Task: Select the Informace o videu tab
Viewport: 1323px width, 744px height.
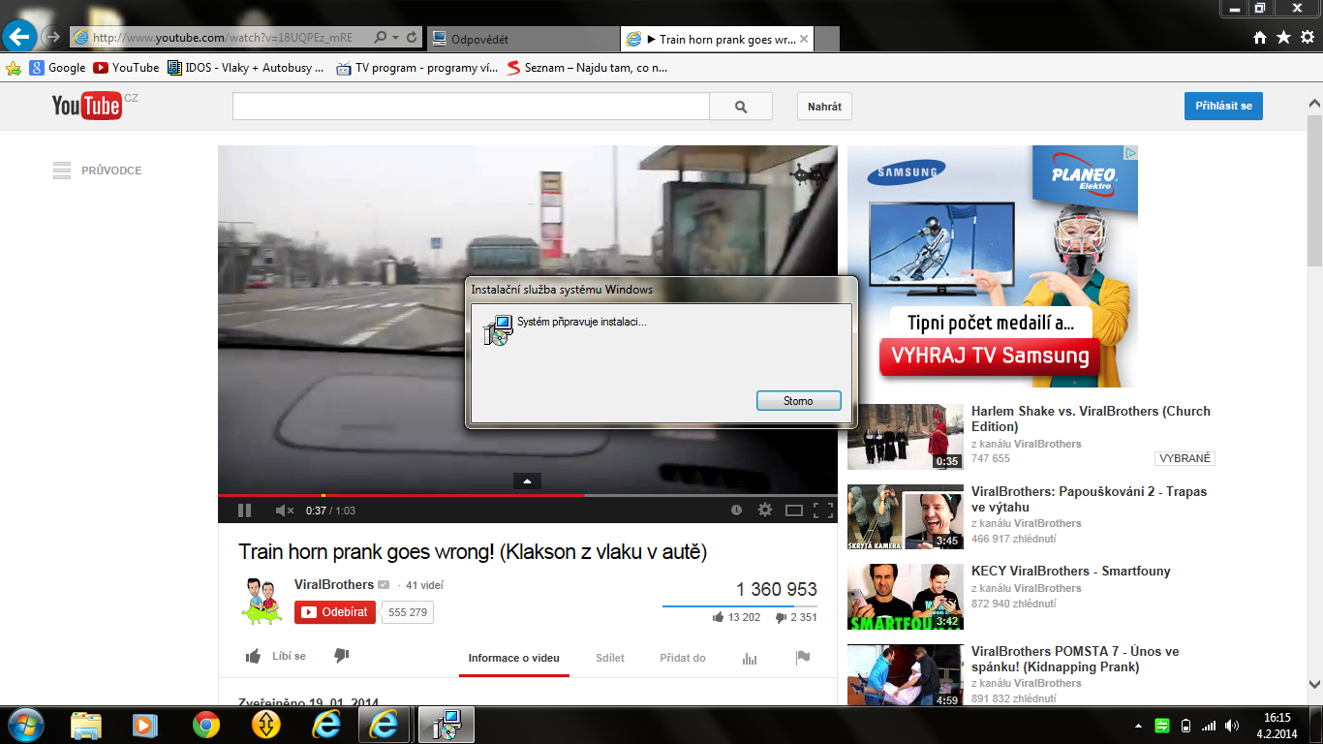Action: coord(513,658)
